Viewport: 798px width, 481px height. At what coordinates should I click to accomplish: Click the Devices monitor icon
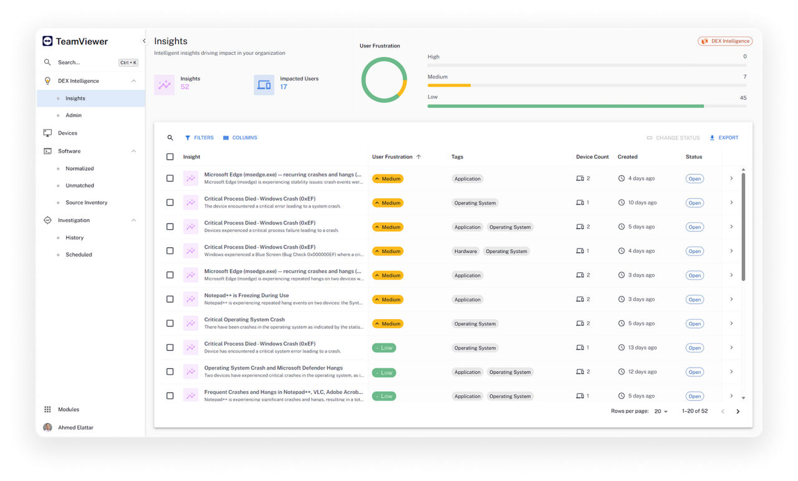pos(47,133)
